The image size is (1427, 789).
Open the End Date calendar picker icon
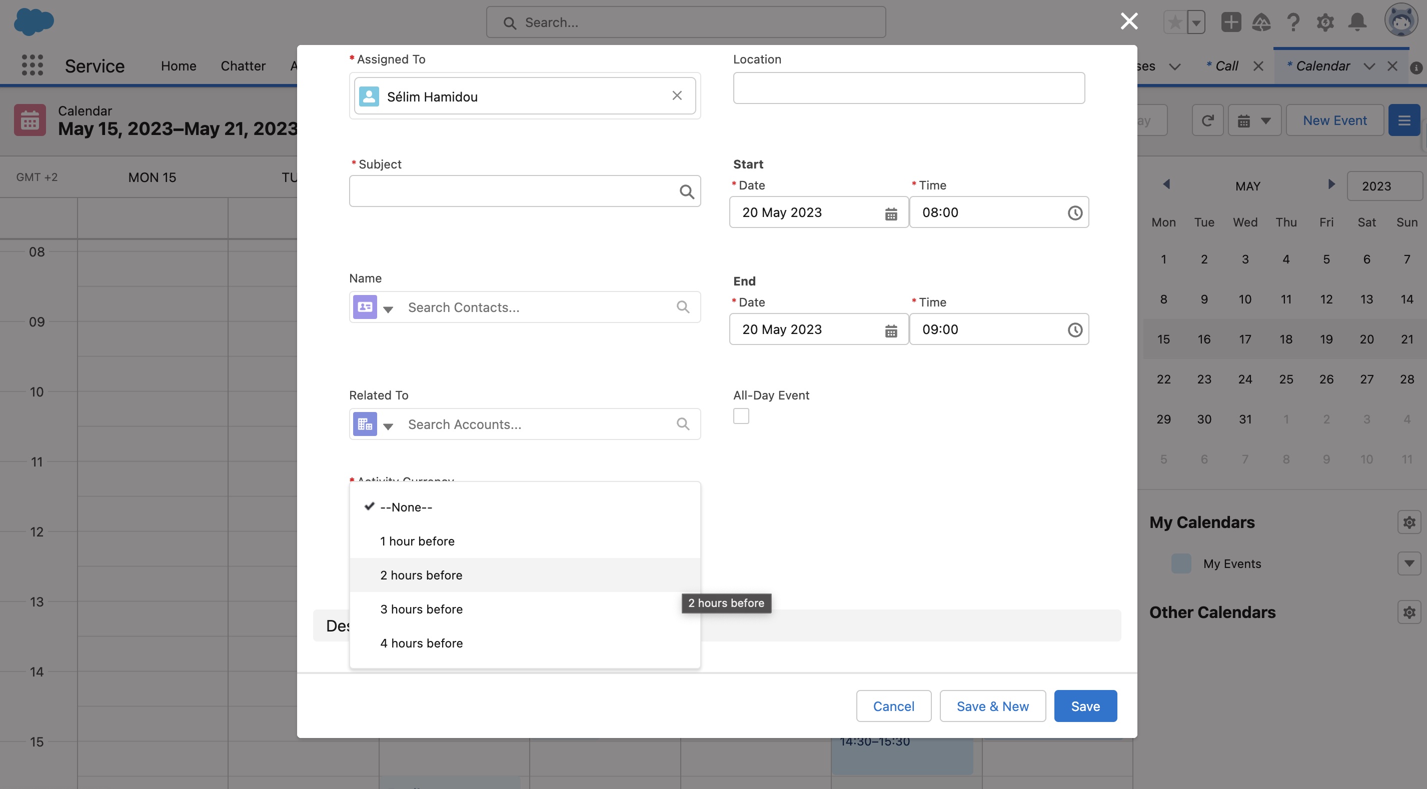coord(891,330)
